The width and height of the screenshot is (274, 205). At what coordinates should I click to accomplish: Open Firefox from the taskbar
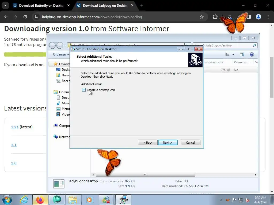click(40, 200)
